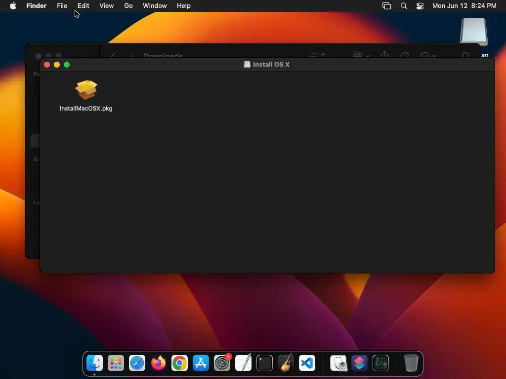Open Stage Manager from the menu bar icon
Image resolution: width=506 pixels, height=379 pixels.
386,6
